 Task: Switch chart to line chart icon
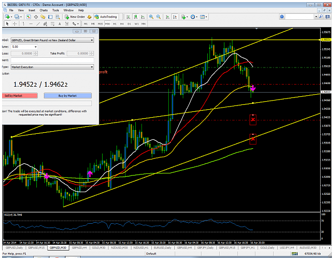point(143,17)
